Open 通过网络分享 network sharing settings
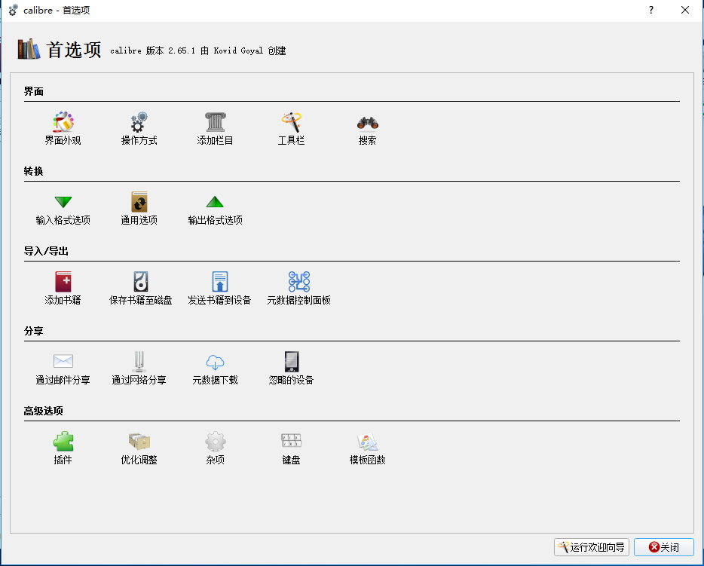This screenshot has height=566, width=704. (x=139, y=369)
